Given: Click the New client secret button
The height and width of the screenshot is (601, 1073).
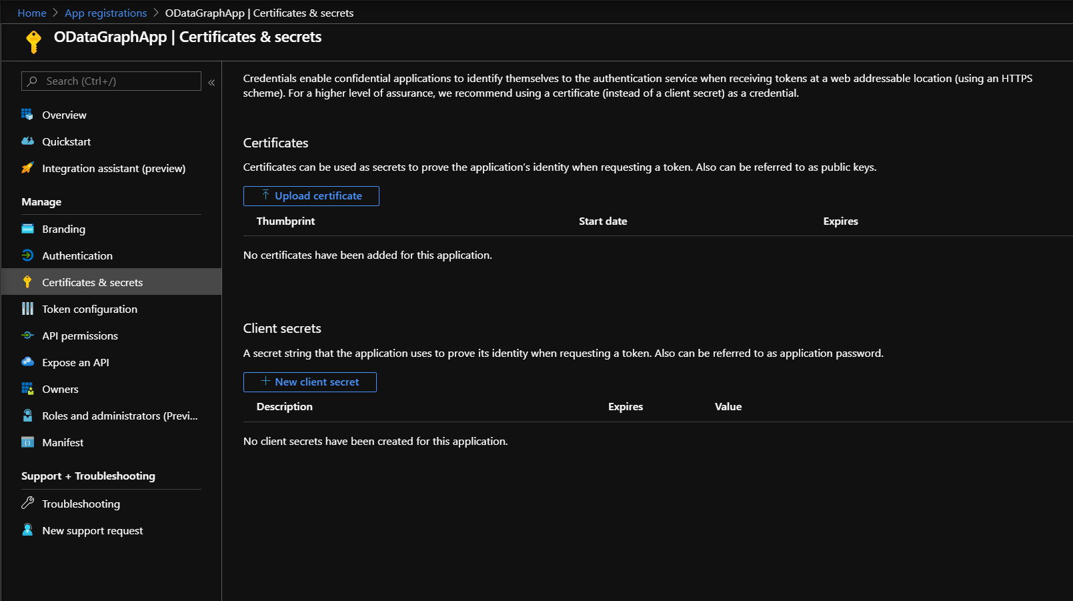Looking at the screenshot, I should tap(310, 382).
